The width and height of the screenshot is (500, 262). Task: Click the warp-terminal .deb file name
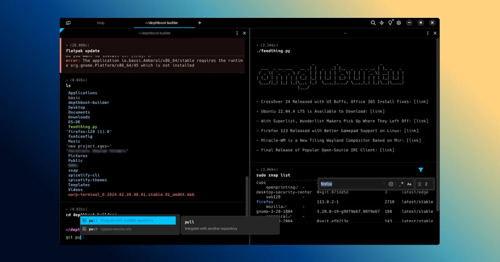click(x=131, y=195)
